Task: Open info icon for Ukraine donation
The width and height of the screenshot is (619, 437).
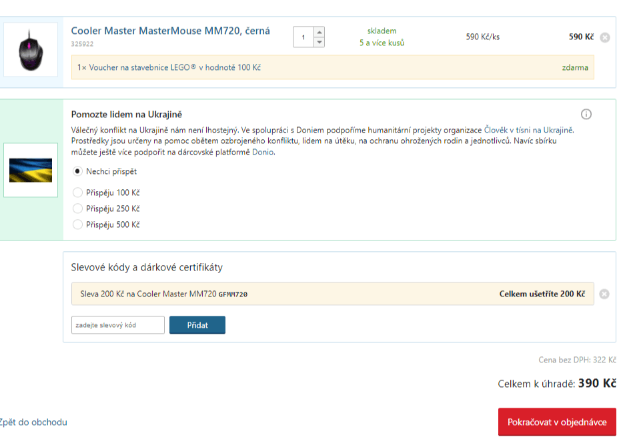Action: click(x=586, y=115)
